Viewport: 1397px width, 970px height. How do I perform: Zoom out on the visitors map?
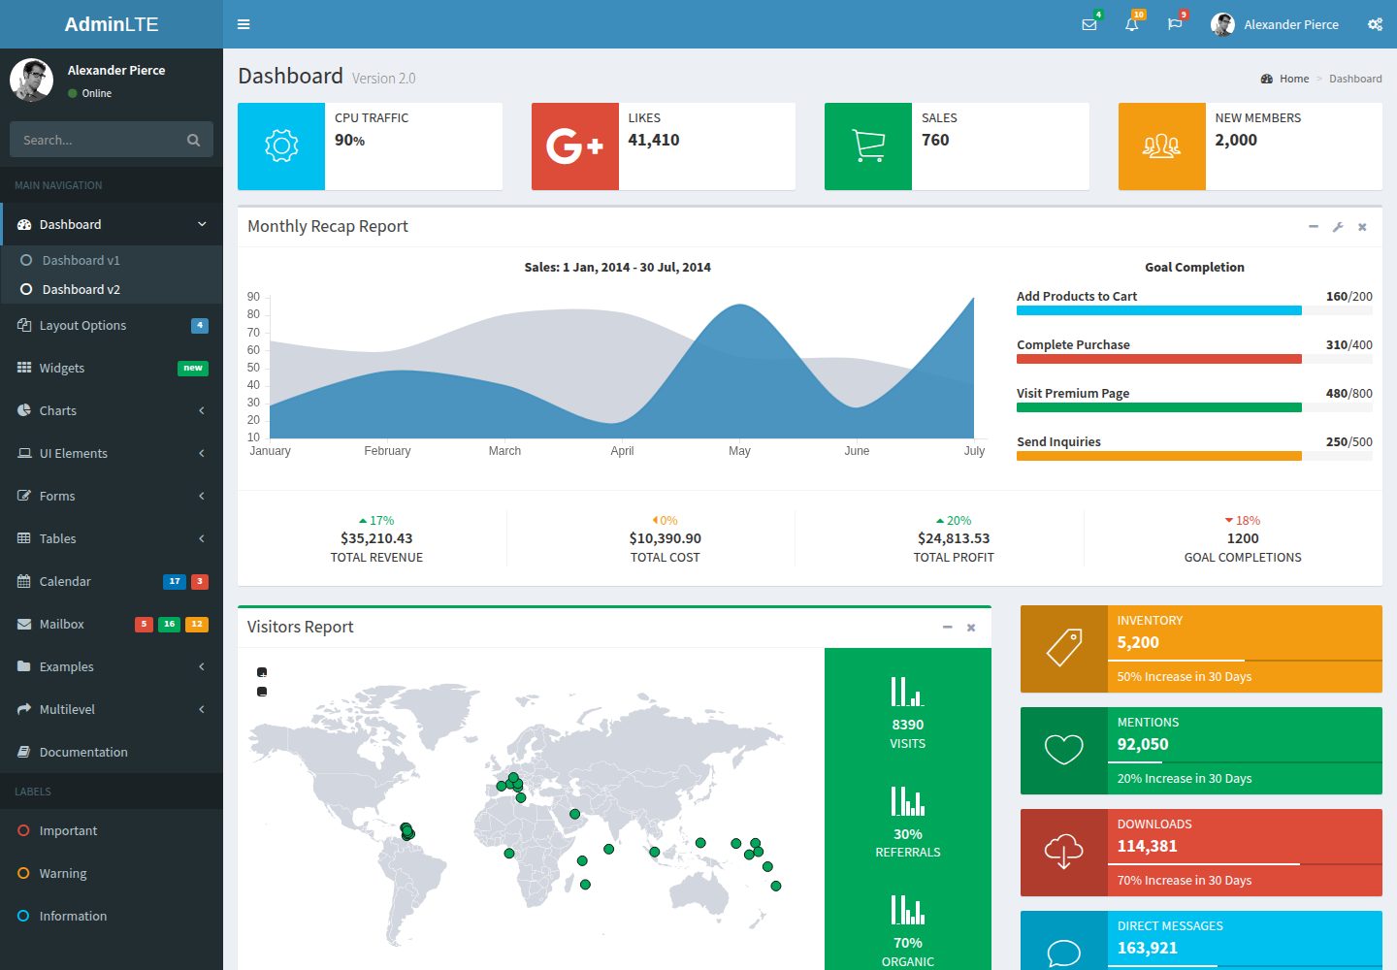[x=262, y=692]
